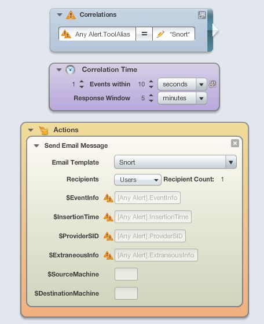Increase the Events count stepper
Viewport: 264px width, 324px height.
(82, 82)
